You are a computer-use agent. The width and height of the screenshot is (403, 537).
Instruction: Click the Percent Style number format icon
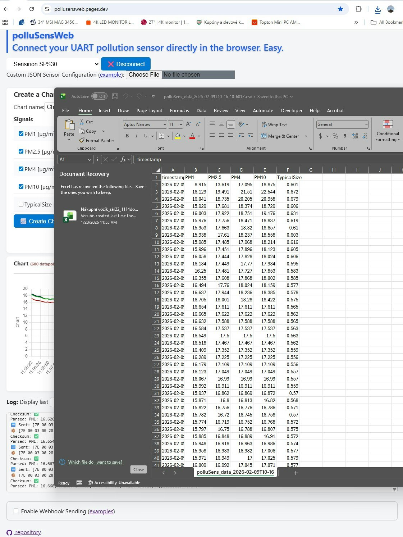[335, 136]
